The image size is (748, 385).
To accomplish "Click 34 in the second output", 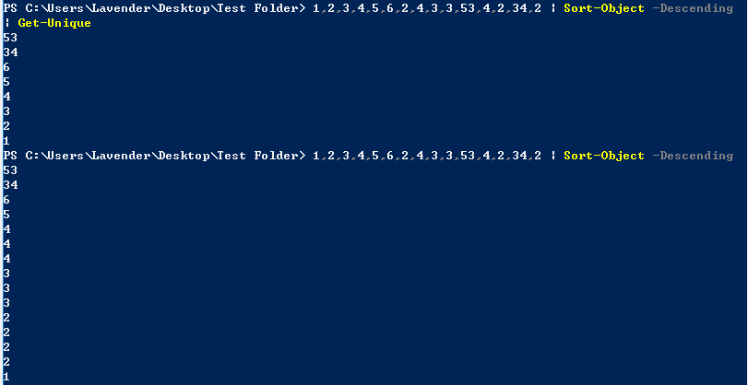I will (x=10, y=185).
